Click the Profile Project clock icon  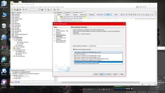click(58, 10)
